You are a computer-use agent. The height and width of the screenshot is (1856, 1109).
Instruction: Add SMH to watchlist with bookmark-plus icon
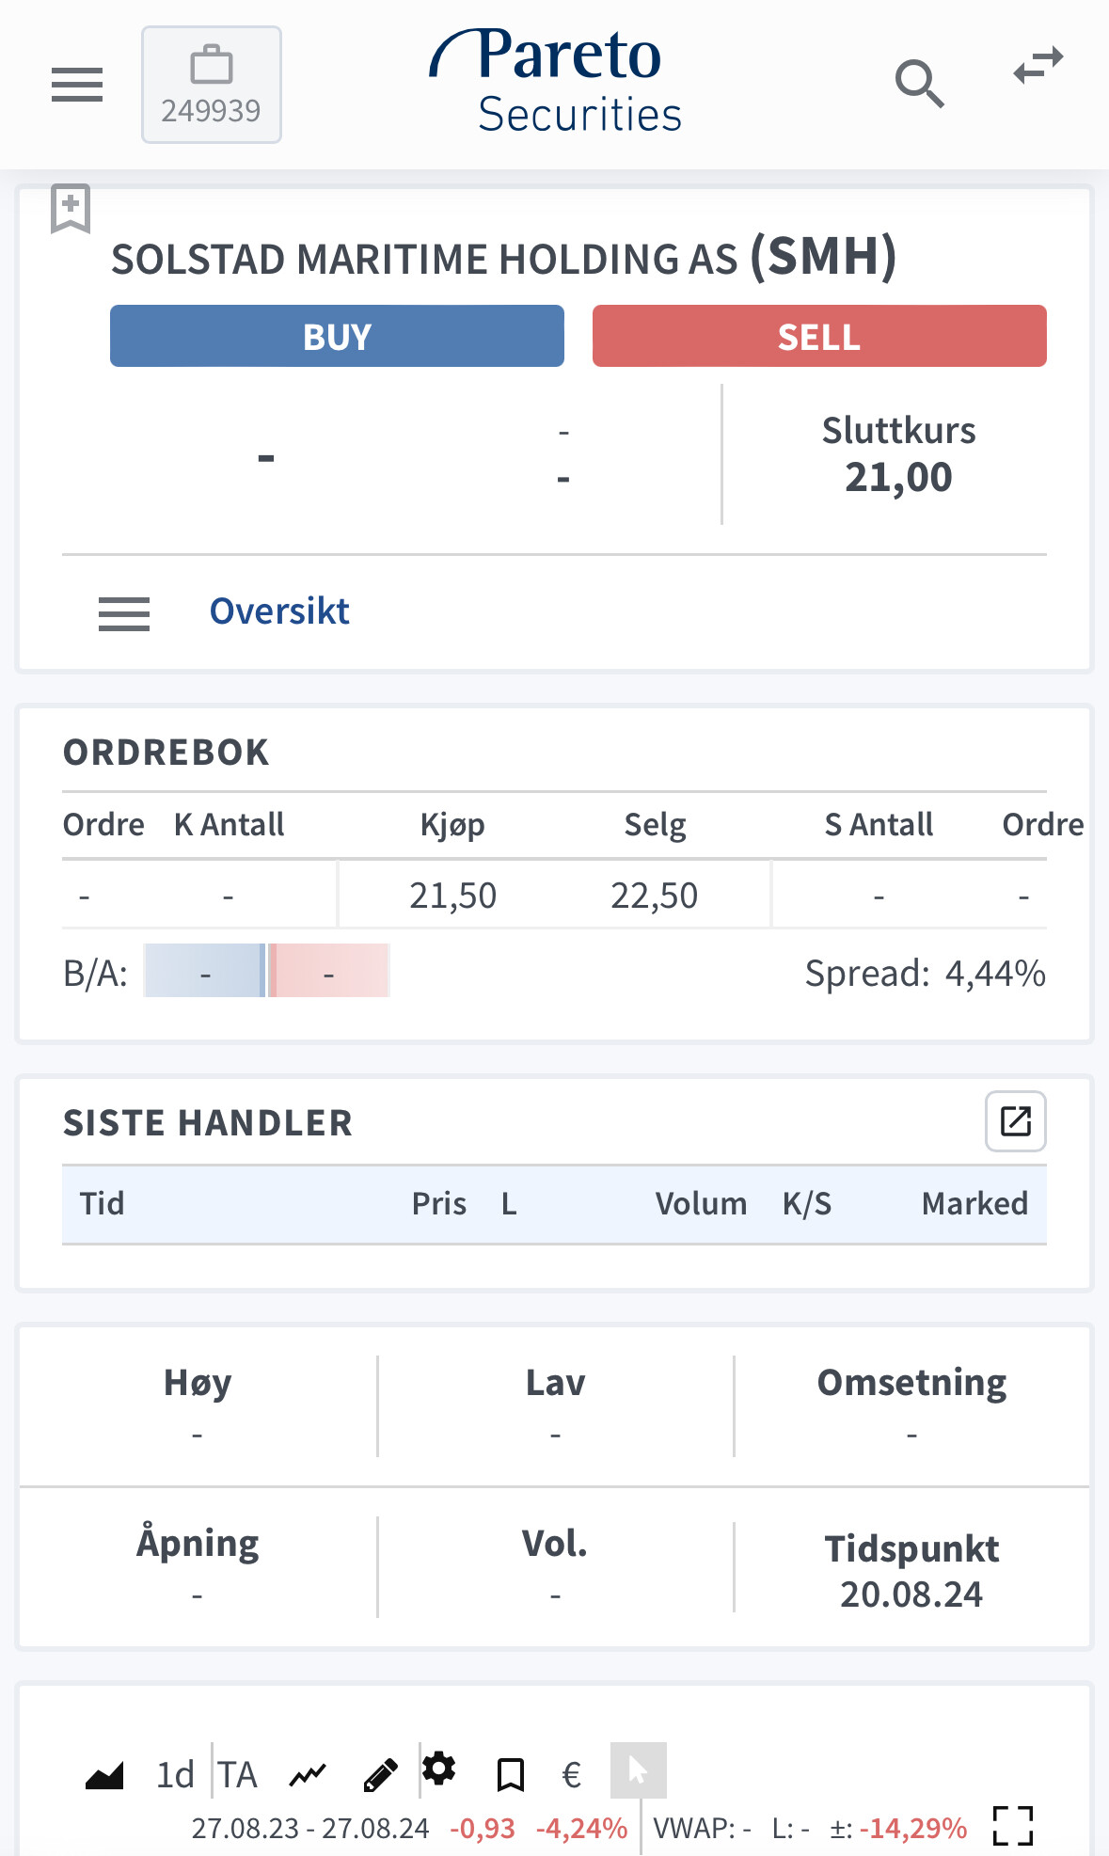[71, 208]
